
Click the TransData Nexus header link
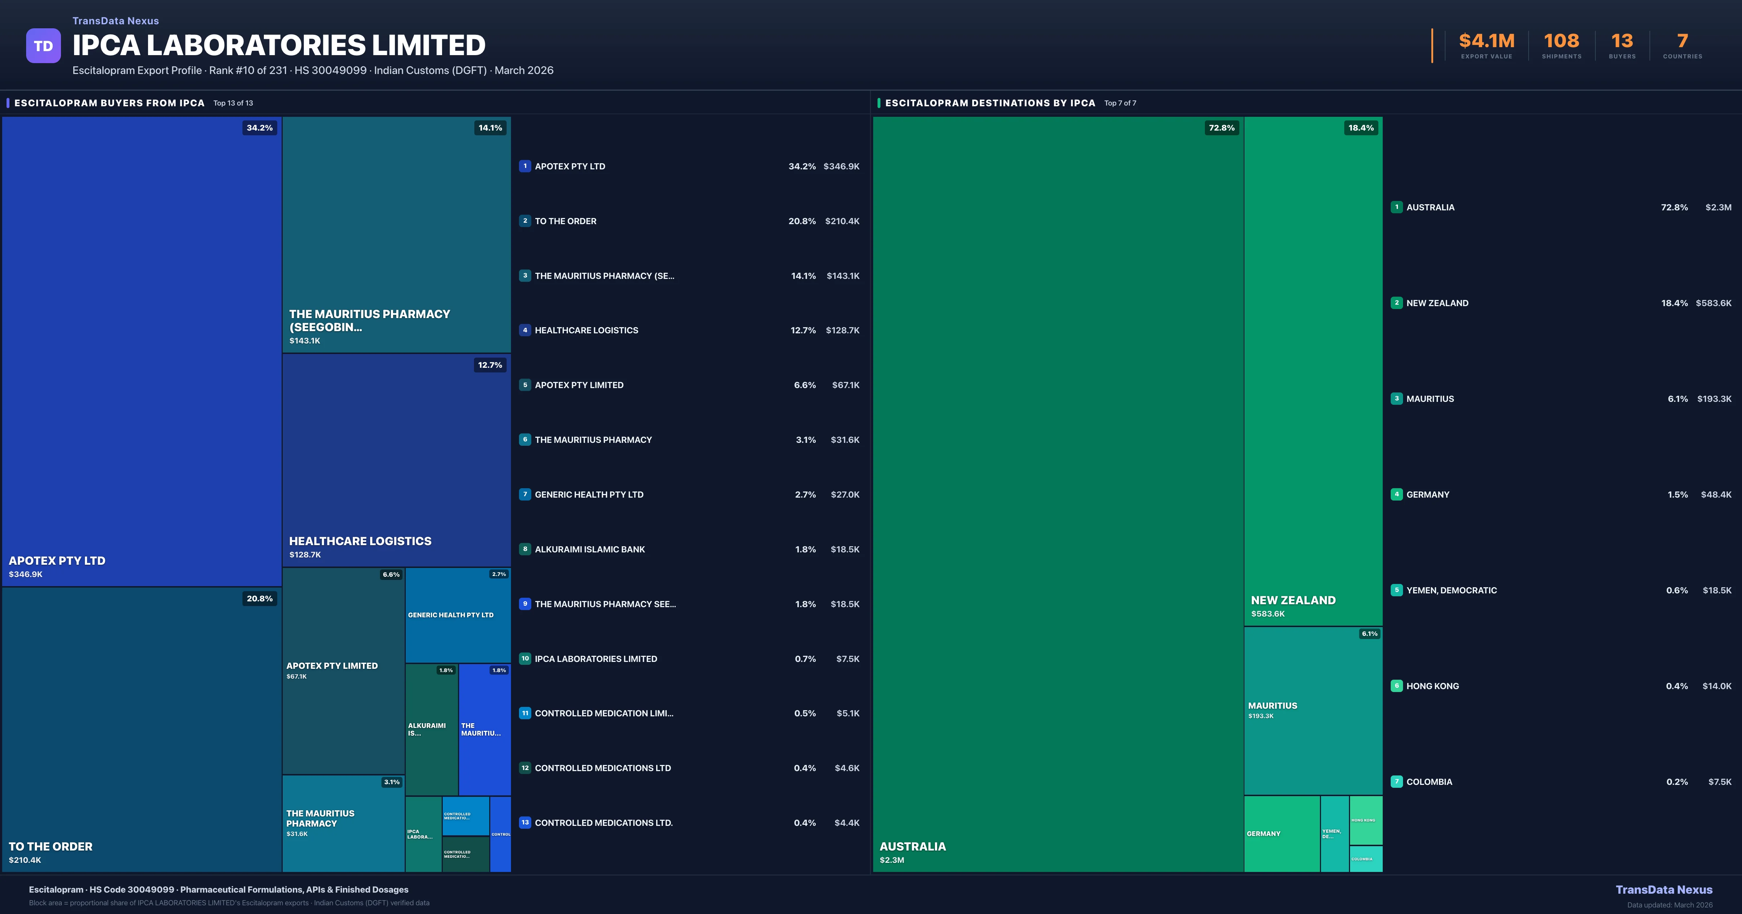pos(116,21)
